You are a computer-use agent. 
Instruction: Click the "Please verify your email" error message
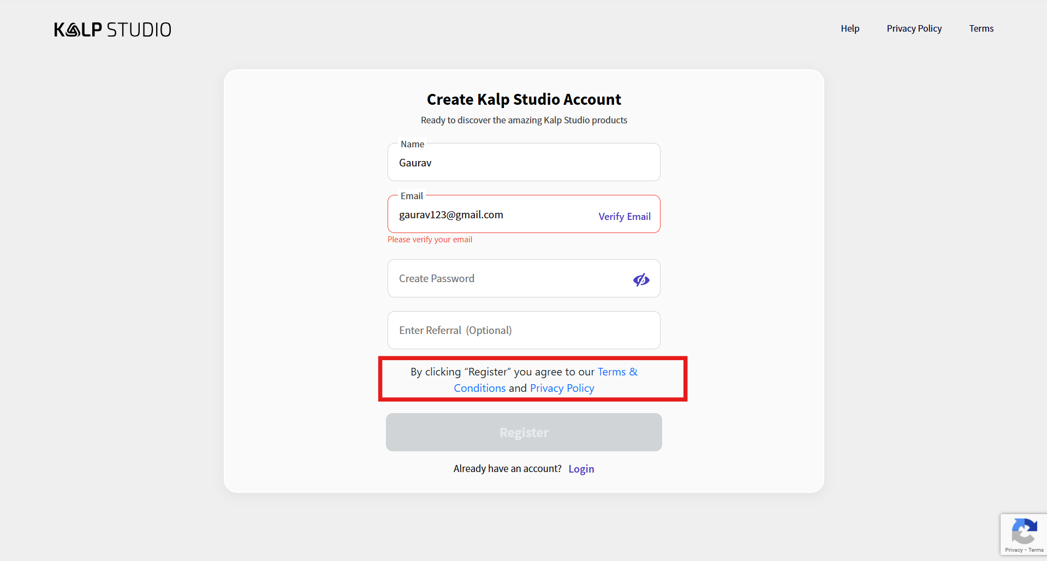coord(430,240)
